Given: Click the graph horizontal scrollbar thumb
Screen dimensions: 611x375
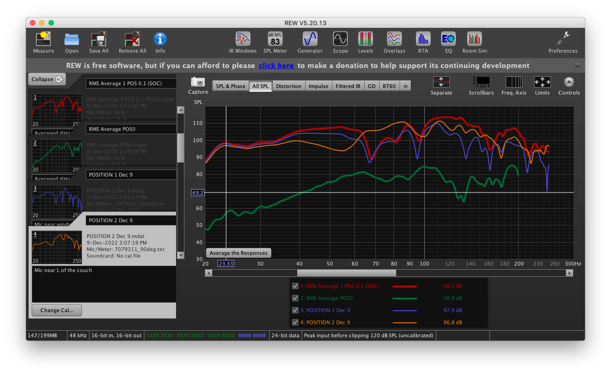Looking at the screenshot, I should click(x=346, y=273).
